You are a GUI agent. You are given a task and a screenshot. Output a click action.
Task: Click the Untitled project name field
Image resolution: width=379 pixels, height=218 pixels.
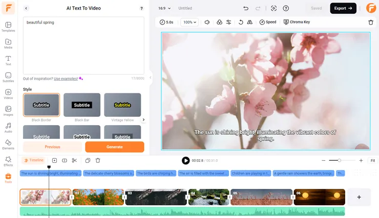(x=185, y=8)
